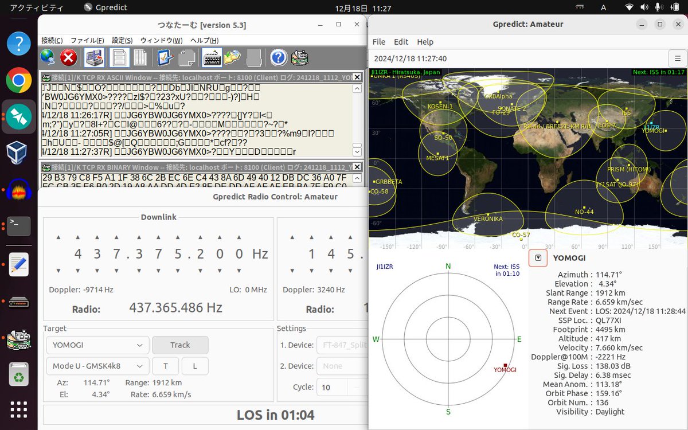Image resolution: width=688 pixels, height=430 pixels.
Task: Click the blue question mark help icon
Action: pyautogui.click(x=279, y=57)
